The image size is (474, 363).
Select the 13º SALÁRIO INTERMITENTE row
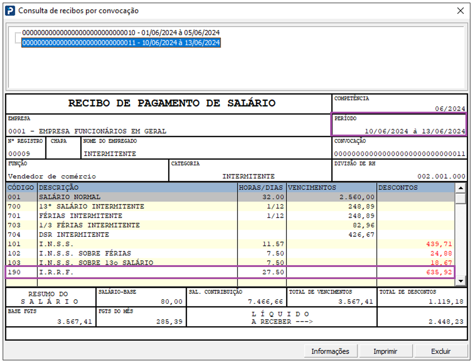click(230, 206)
